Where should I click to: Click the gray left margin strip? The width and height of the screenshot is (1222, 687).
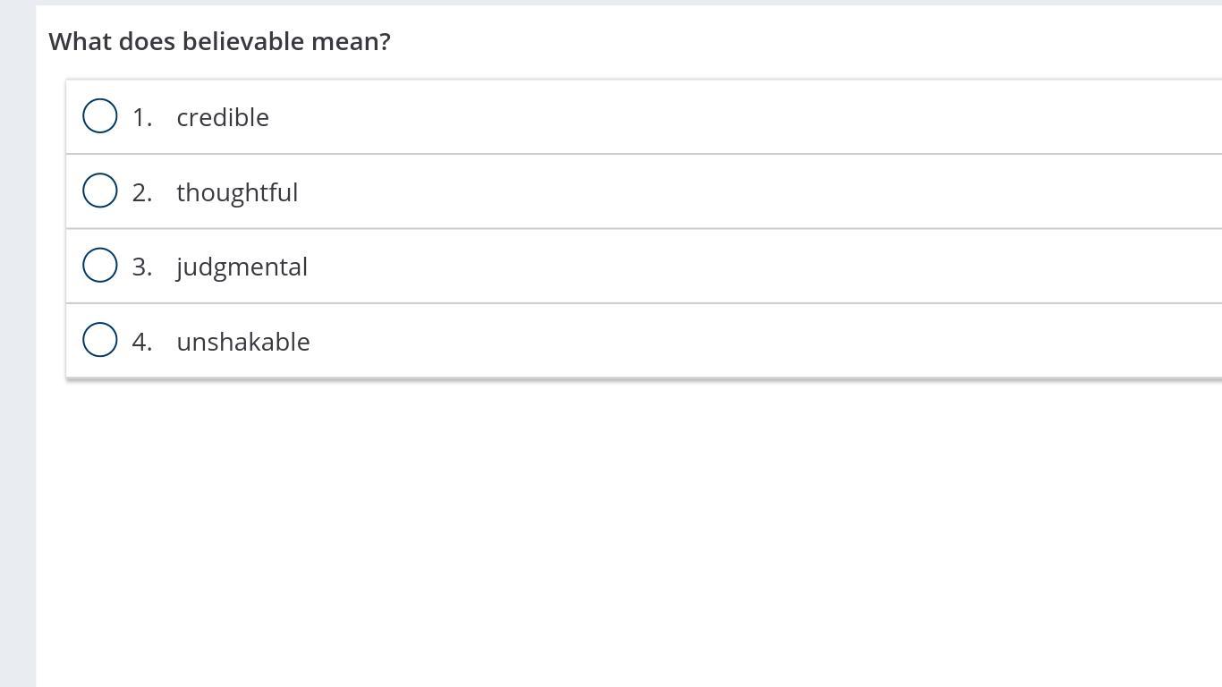[x=17, y=358]
